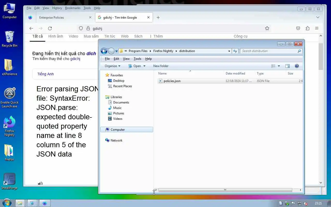Click the Explorer search magnifier icon
The image size is (331, 207).
[x=299, y=51]
